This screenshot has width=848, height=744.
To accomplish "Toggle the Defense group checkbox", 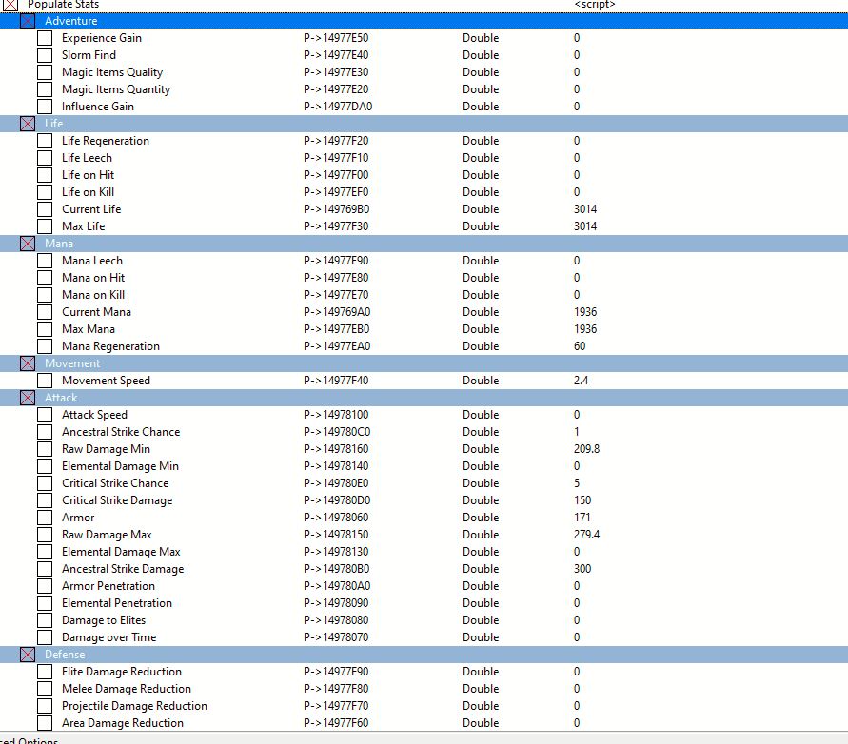I will click(x=28, y=655).
